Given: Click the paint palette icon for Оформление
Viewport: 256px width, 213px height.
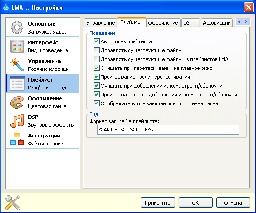Looking at the screenshot, I should click(17, 102).
